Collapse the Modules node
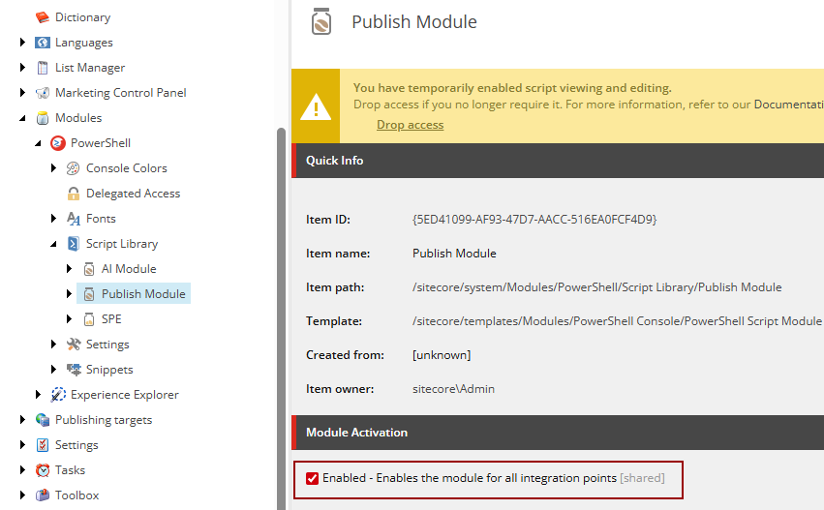Image resolution: width=824 pixels, height=510 pixels. (x=22, y=118)
